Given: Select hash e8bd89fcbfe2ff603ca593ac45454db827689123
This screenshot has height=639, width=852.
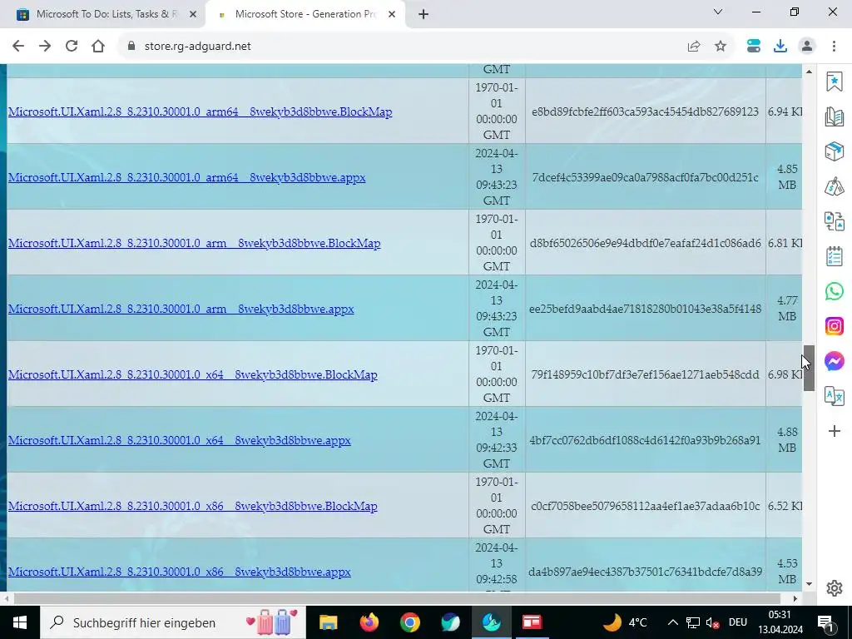Looking at the screenshot, I should click(x=645, y=112).
